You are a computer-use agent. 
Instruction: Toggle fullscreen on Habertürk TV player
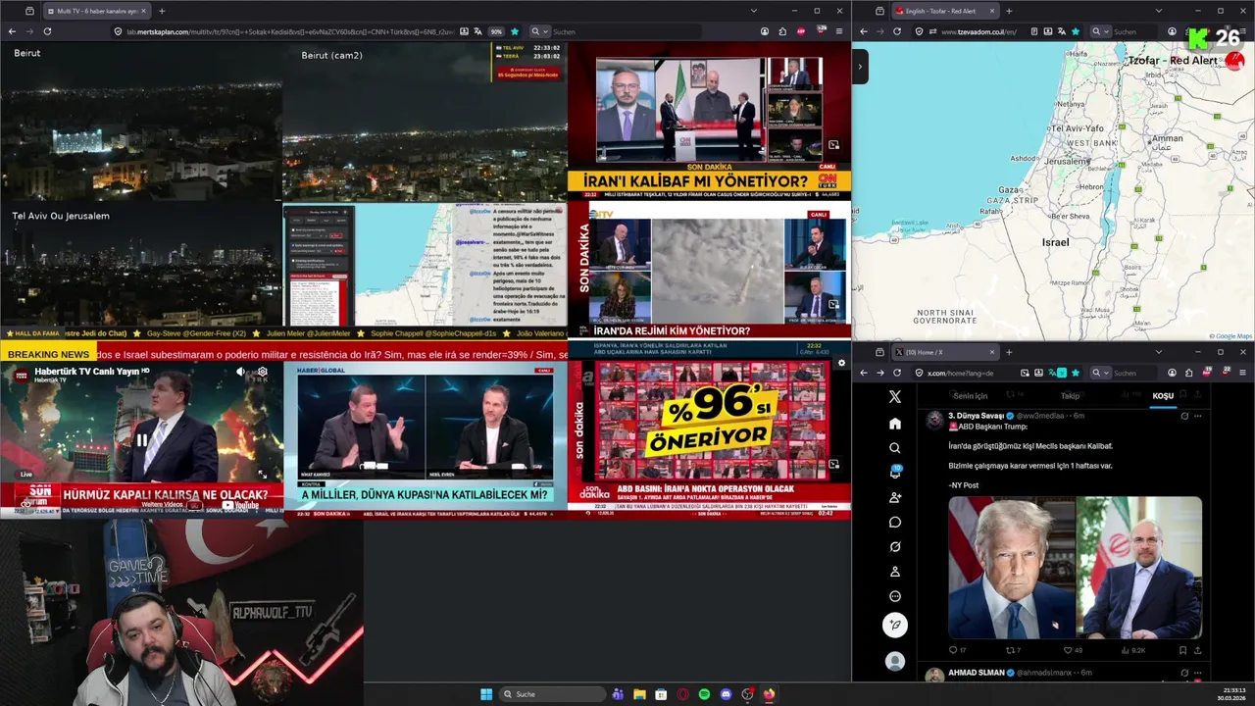click(263, 475)
